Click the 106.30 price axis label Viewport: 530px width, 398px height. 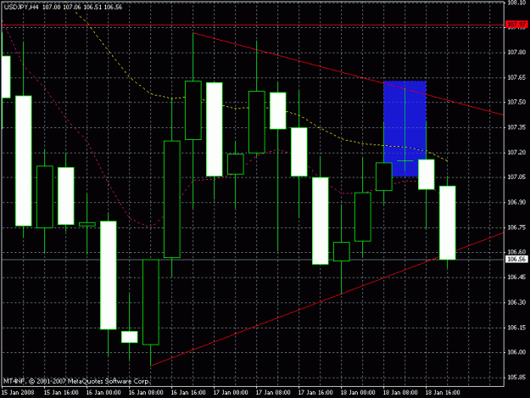[x=516, y=302]
